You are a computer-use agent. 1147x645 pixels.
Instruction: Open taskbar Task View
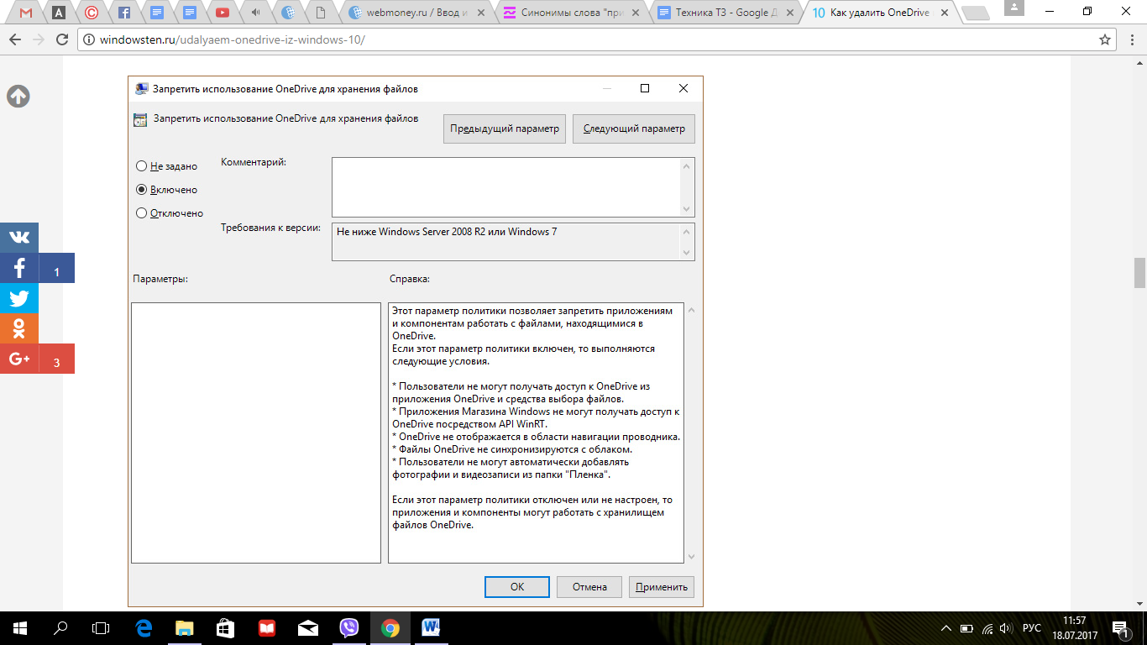click(x=101, y=627)
